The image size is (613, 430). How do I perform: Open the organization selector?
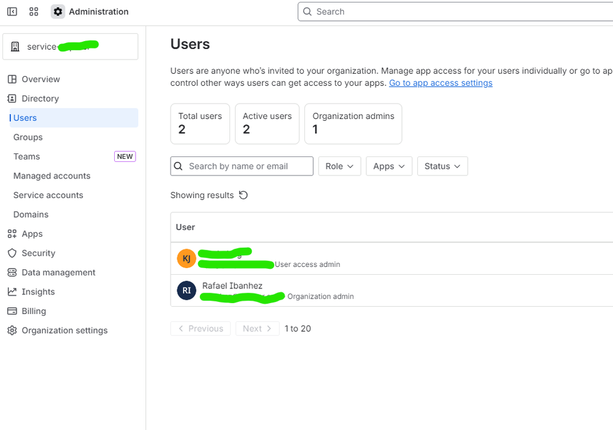tap(71, 47)
